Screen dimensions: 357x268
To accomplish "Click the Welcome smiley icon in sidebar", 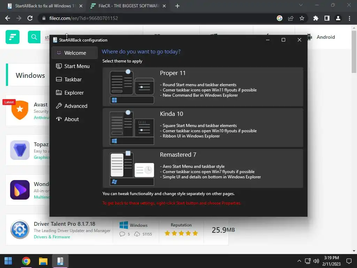I will [x=59, y=53].
